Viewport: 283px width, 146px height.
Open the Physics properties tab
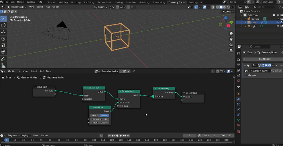click(238, 109)
